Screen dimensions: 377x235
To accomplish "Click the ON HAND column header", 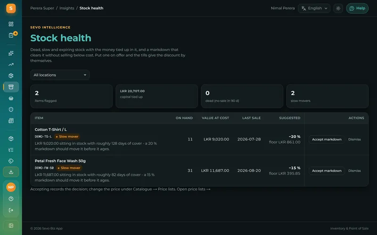I will coord(184,118).
